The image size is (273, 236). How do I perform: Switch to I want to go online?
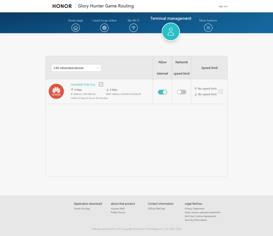point(104,20)
